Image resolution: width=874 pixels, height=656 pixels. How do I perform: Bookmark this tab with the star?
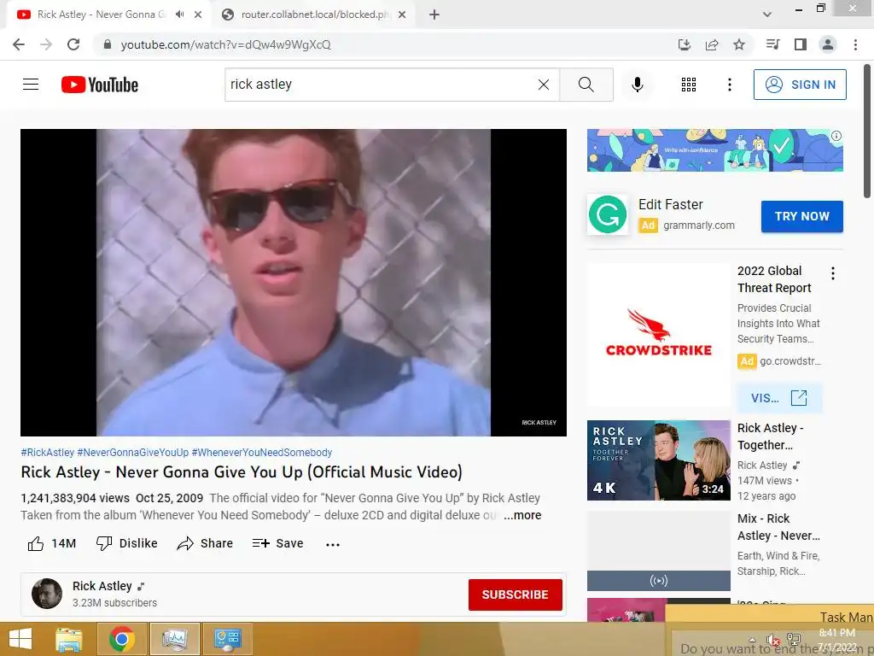[x=739, y=44]
